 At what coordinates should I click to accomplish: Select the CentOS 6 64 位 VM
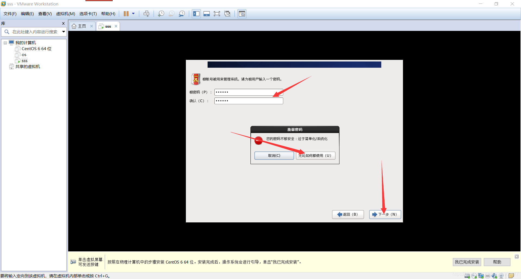pos(36,49)
